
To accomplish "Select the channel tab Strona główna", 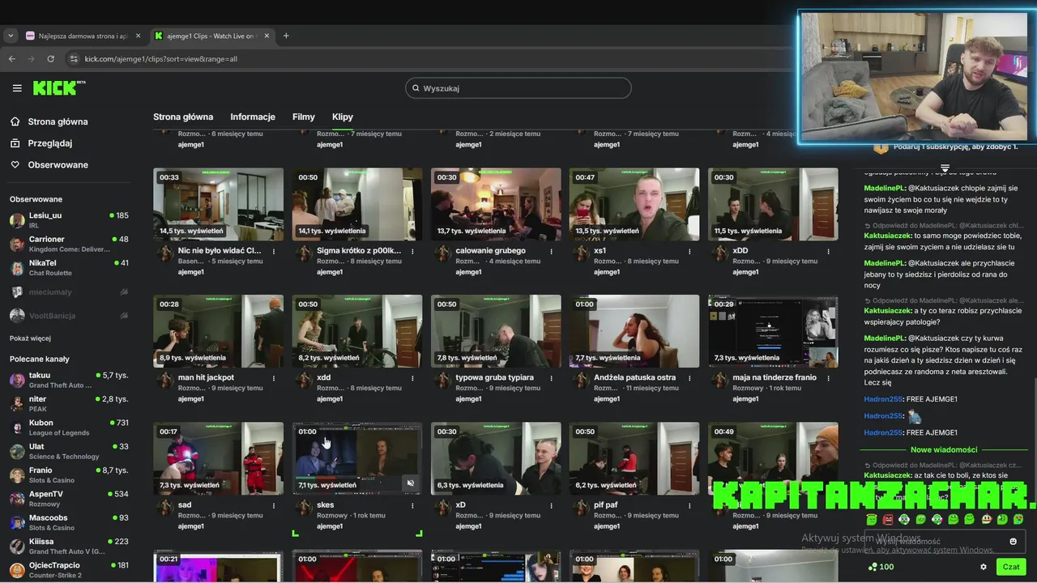I will point(183,117).
